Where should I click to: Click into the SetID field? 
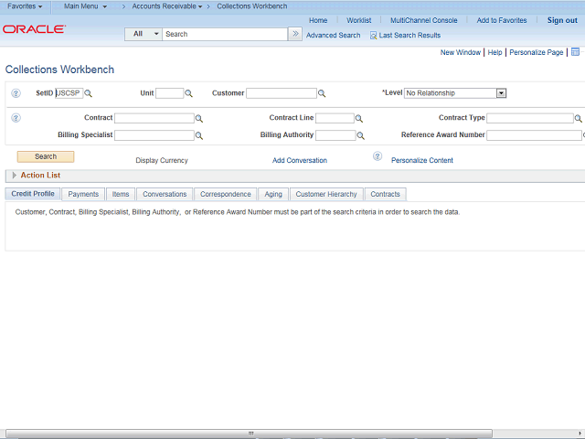(69, 93)
